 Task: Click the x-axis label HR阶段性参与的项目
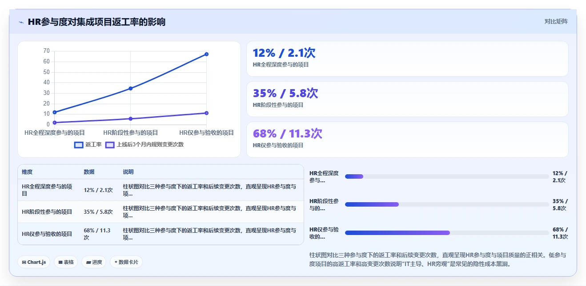[x=130, y=133]
